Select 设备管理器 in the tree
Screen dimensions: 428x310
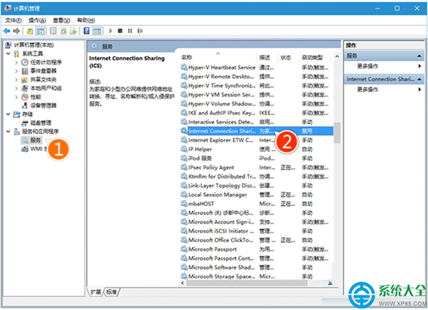coord(43,106)
